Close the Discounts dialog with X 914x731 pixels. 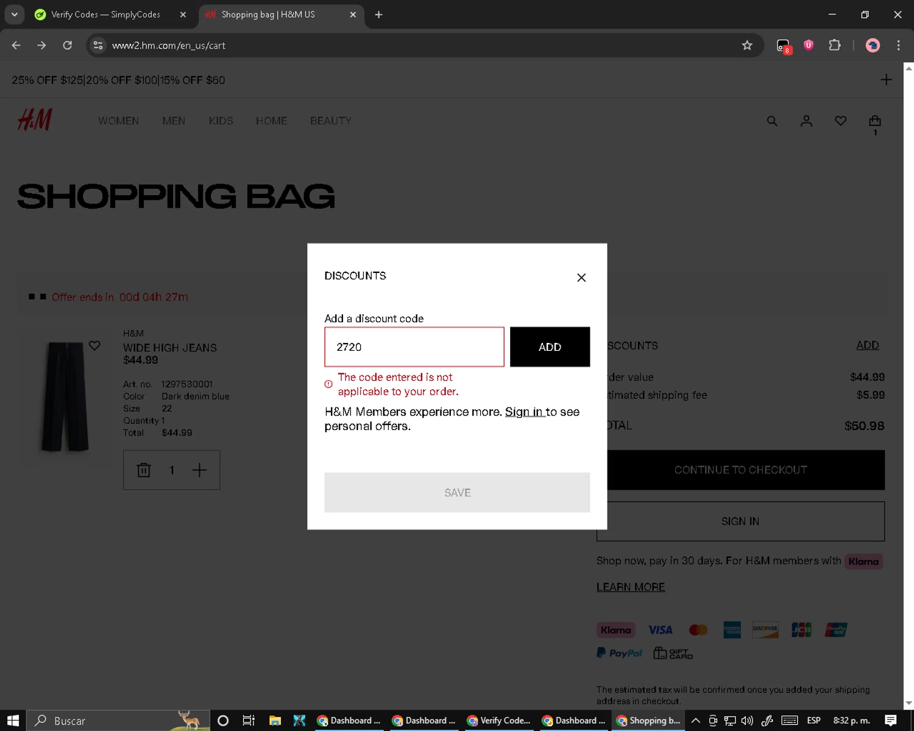point(581,278)
